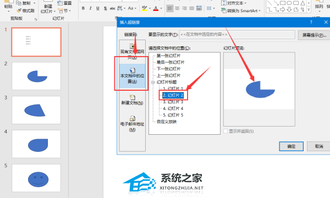The height and width of the screenshot is (198, 330).
Task: Click 新建幻灯片 new slide button
Action: point(48,9)
